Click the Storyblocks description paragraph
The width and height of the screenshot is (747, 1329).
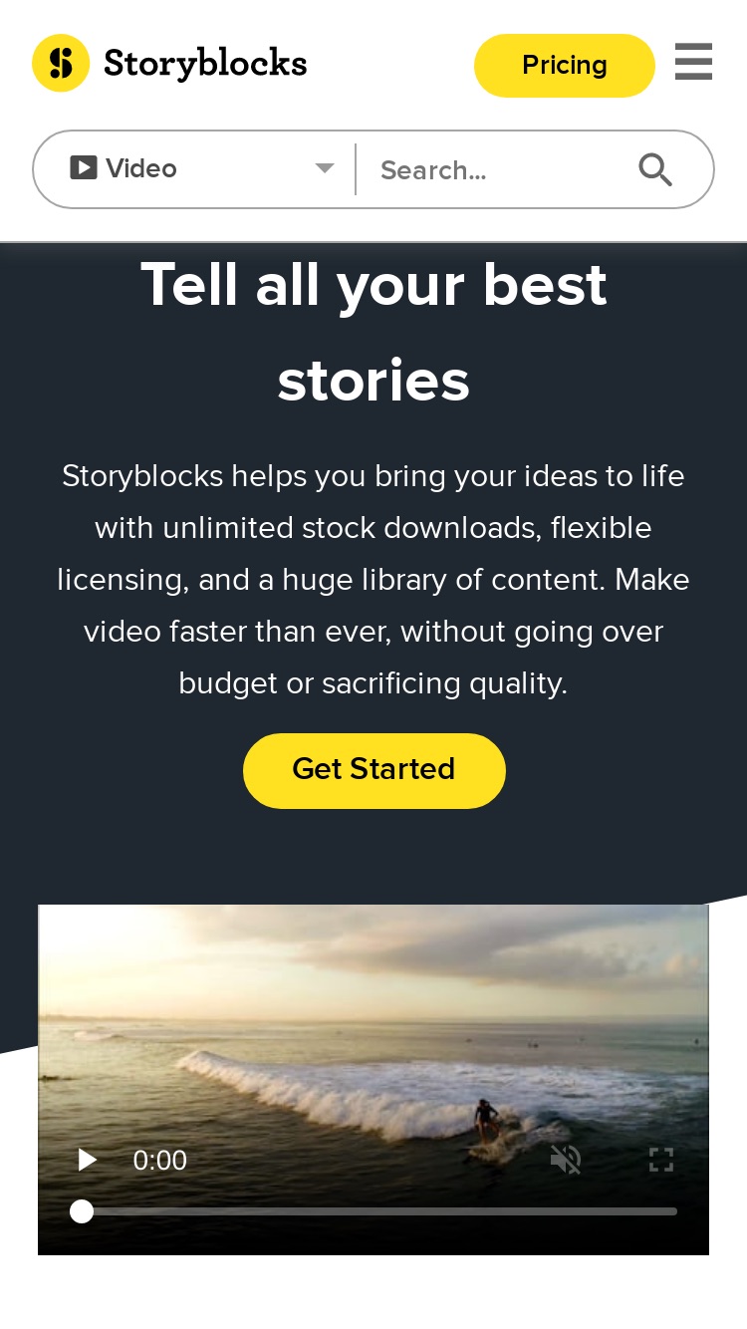pyautogui.click(x=373, y=580)
